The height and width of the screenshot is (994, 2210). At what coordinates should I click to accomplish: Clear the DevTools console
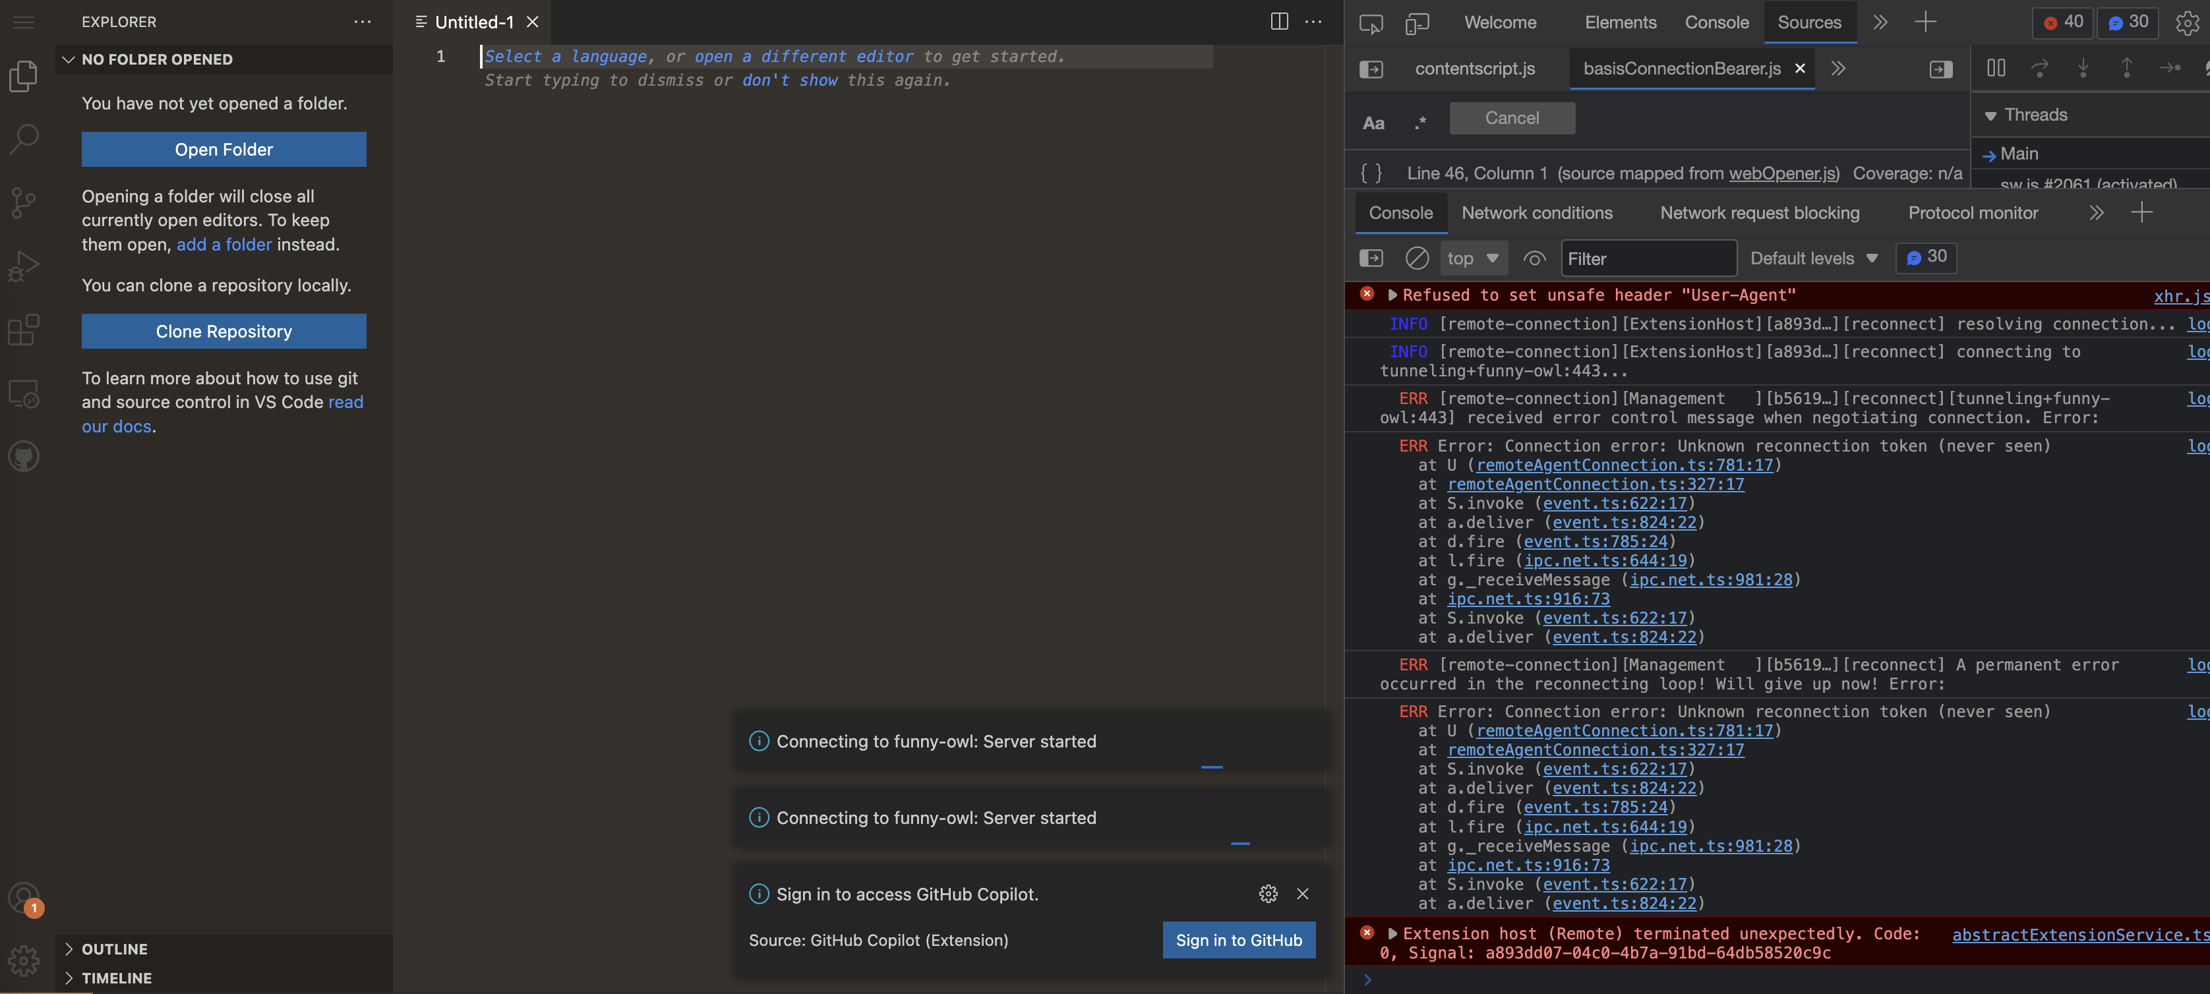(x=1416, y=257)
